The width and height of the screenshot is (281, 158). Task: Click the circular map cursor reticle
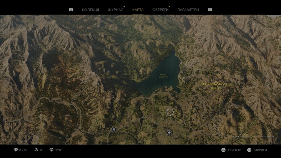coord(170,112)
